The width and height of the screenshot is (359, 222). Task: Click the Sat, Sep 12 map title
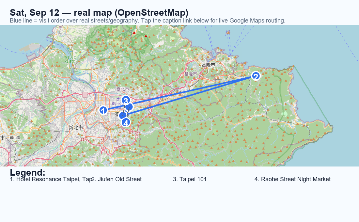(x=99, y=13)
